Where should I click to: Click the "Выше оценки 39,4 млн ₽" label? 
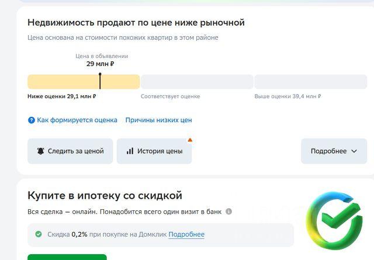pos(288,96)
